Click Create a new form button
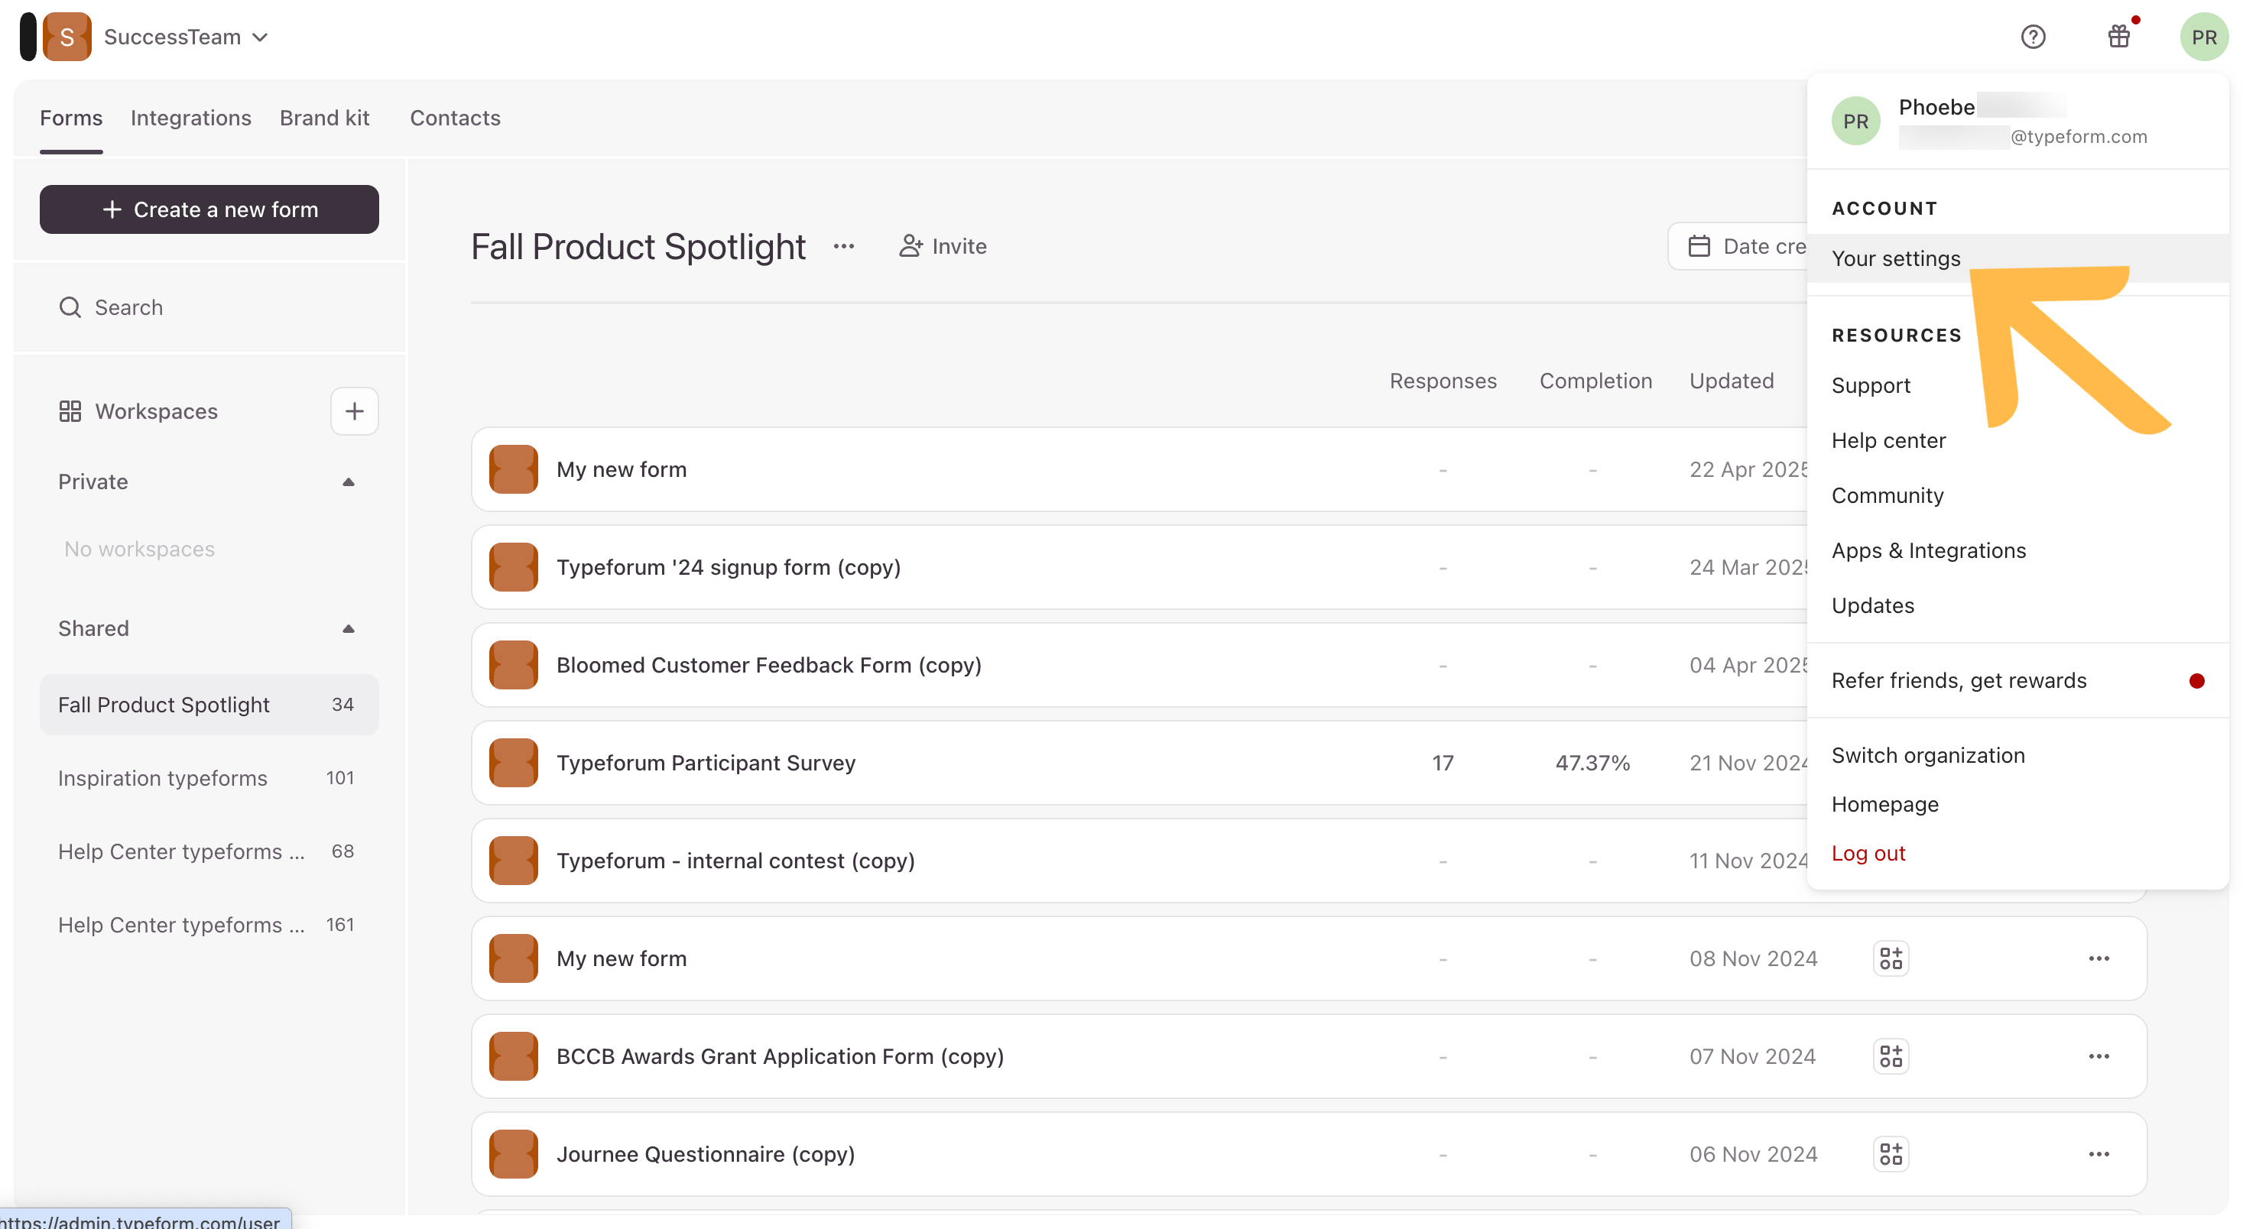The height and width of the screenshot is (1229, 2243). pos(209,209)
